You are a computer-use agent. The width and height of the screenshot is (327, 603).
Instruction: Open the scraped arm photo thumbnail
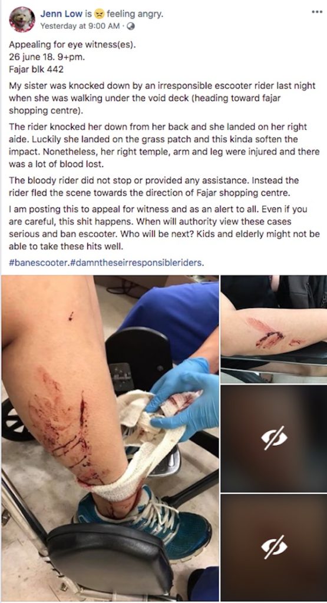point(274,329)
